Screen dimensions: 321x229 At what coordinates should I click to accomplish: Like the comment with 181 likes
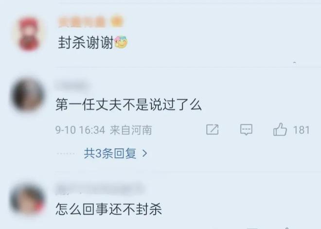click(280, 129)
